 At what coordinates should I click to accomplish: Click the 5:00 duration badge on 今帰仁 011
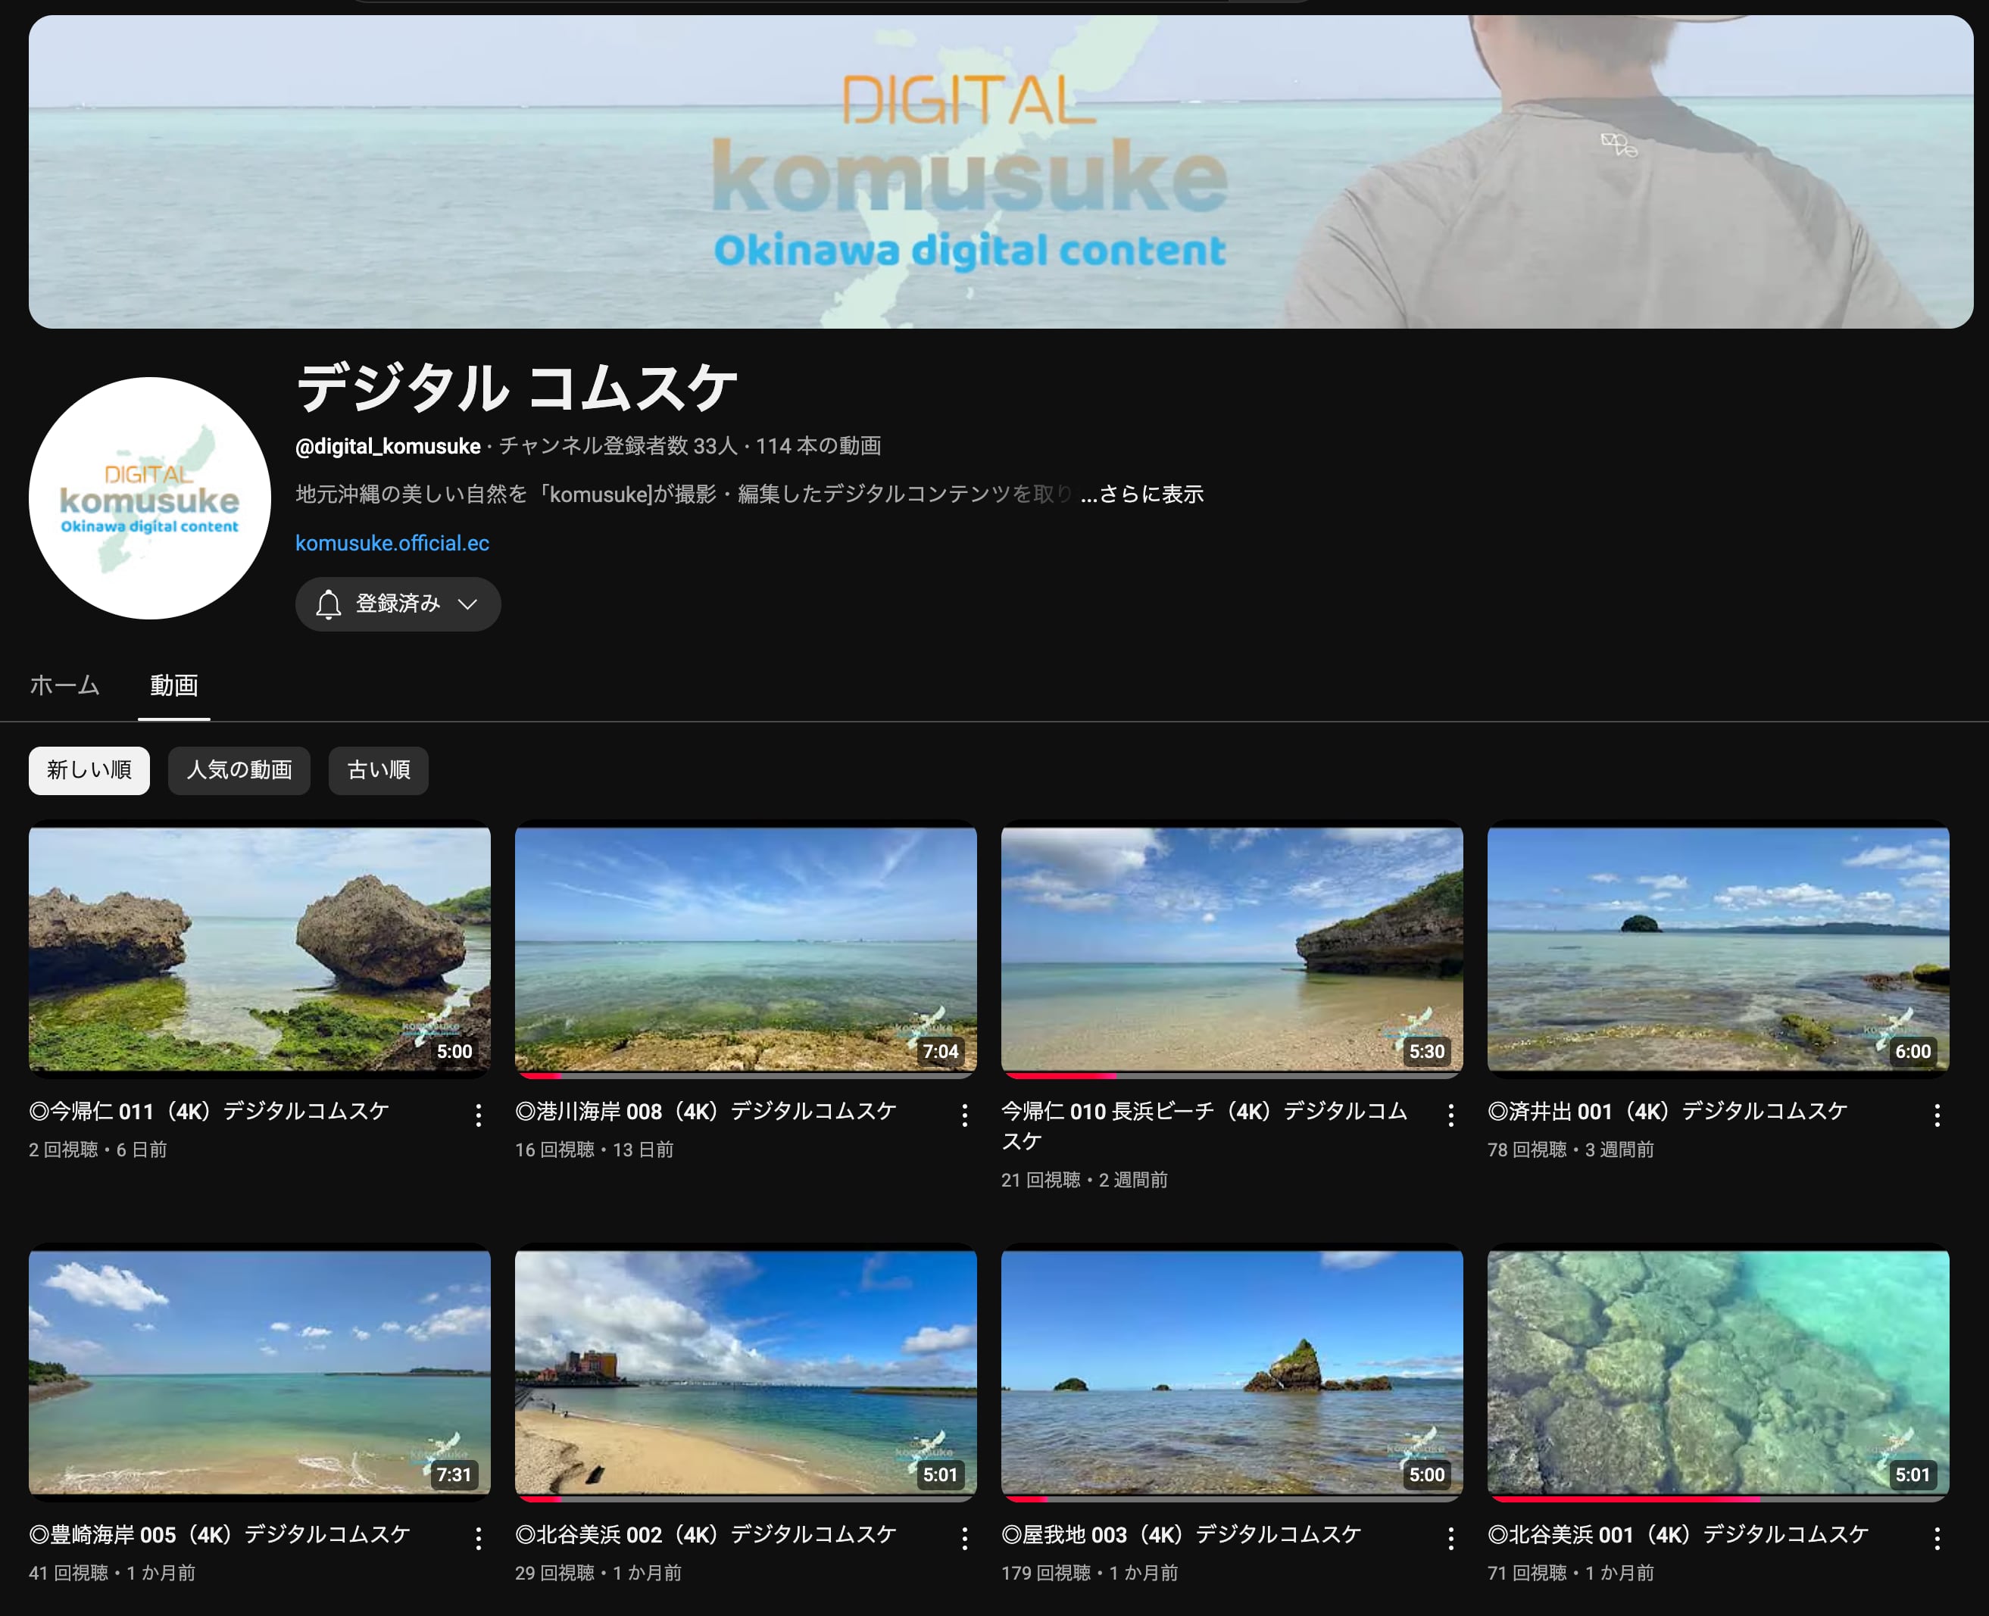click(454, 1051)
